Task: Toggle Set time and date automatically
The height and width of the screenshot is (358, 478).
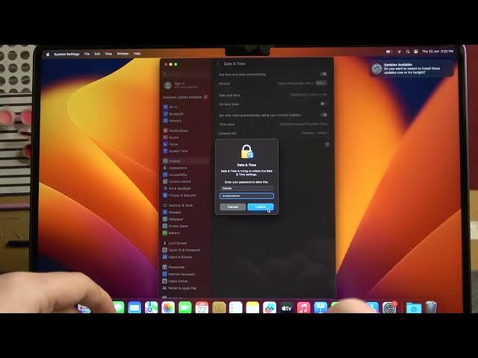Action: point(323,74)
